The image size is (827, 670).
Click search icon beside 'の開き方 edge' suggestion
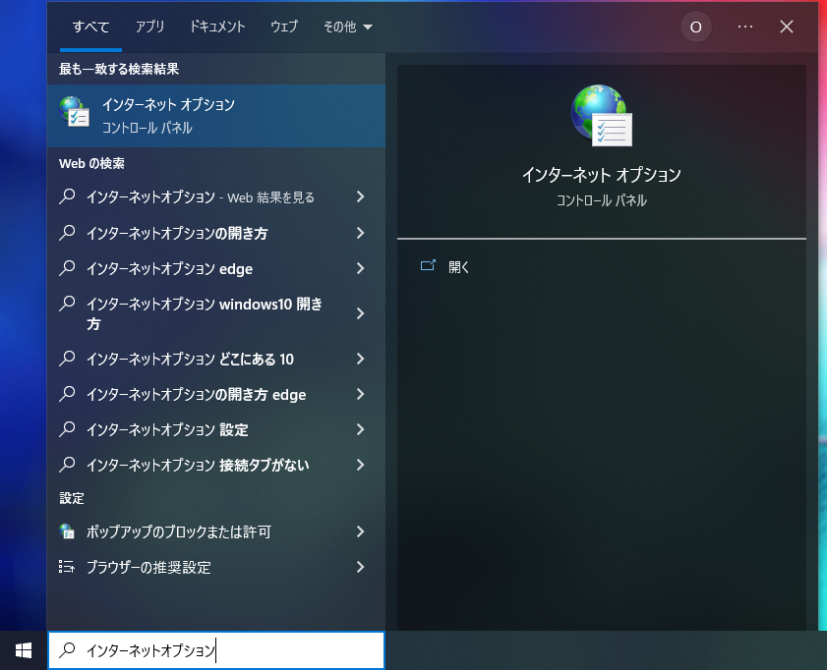pos(67,394)
